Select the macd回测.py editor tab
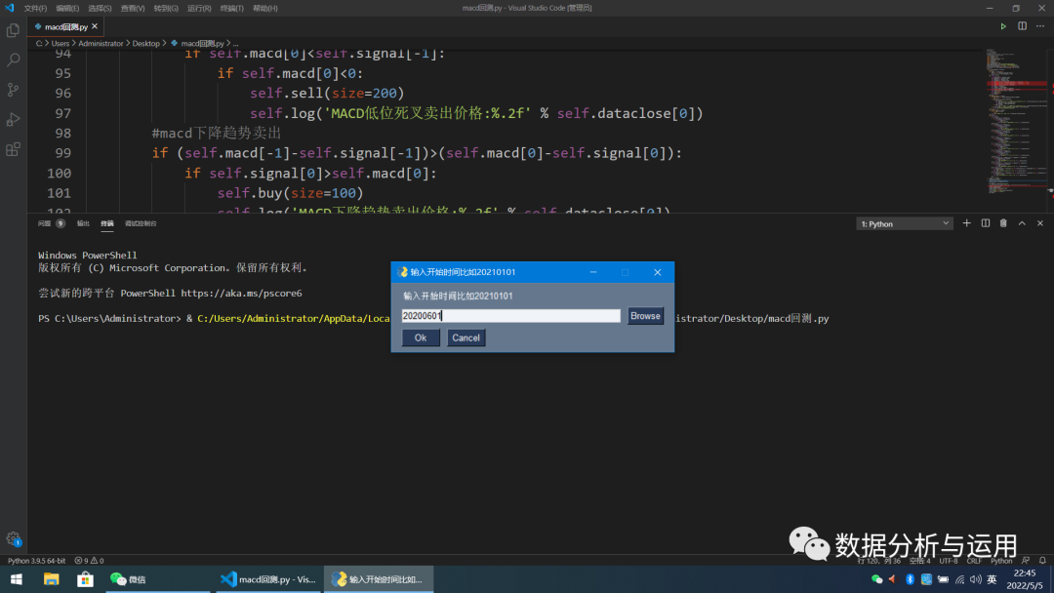Viewport: 1054px width, 593px height. click(x=66, y=26)
